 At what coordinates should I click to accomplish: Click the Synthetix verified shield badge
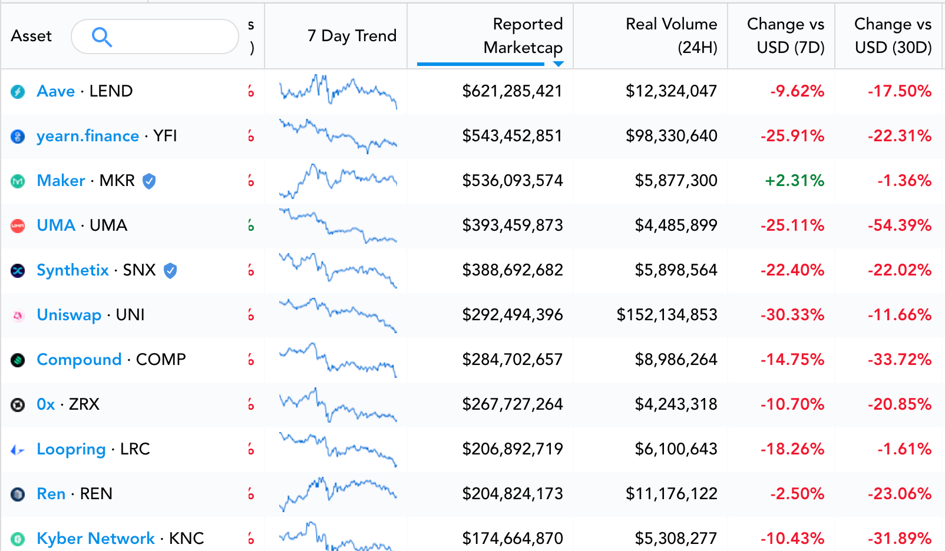pyautogui.click(x=170, y=271)
